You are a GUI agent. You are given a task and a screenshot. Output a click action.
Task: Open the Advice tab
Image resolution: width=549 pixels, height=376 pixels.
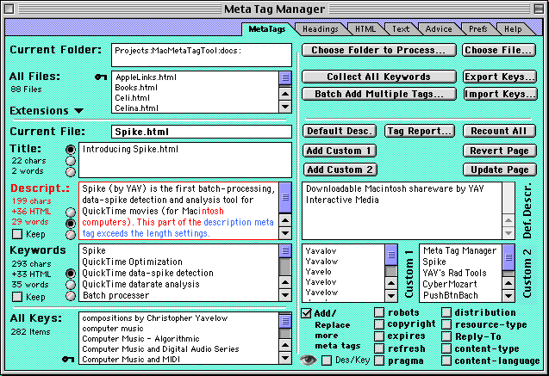click(439, 29)
